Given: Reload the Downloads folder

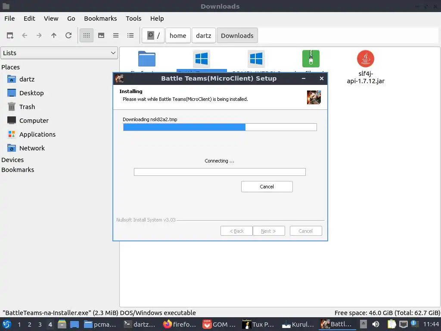Looking at the screenshot, I should tap(68, 35).
